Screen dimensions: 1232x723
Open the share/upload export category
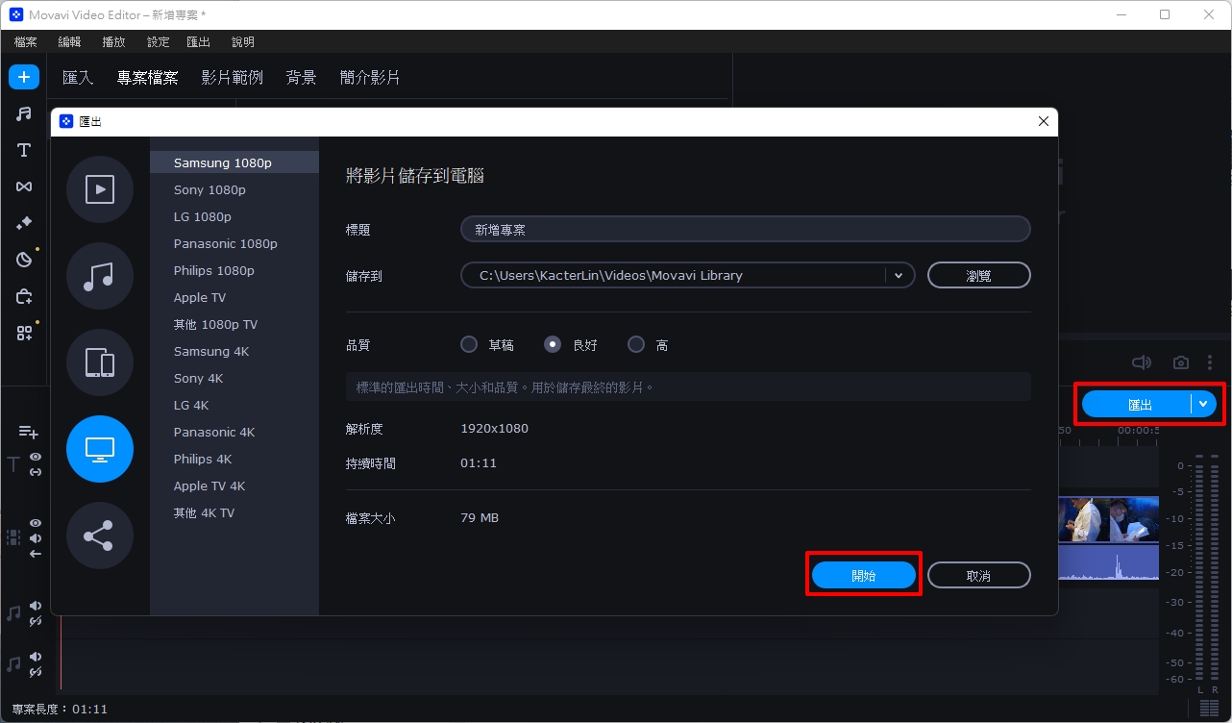100,536
